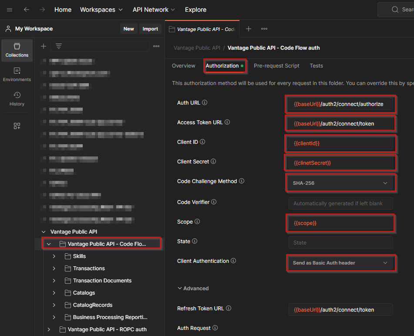Viewport: 414px width, 336px height.
Task: Open the Code Challenge Method dropdown
Action: click(x=340, y=183)
